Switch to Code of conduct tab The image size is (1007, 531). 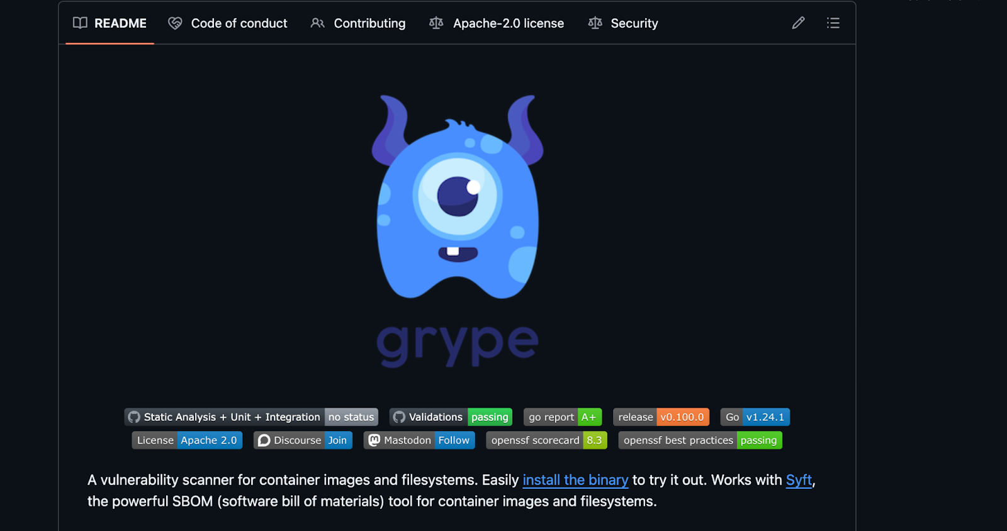[x=227, y=23]
